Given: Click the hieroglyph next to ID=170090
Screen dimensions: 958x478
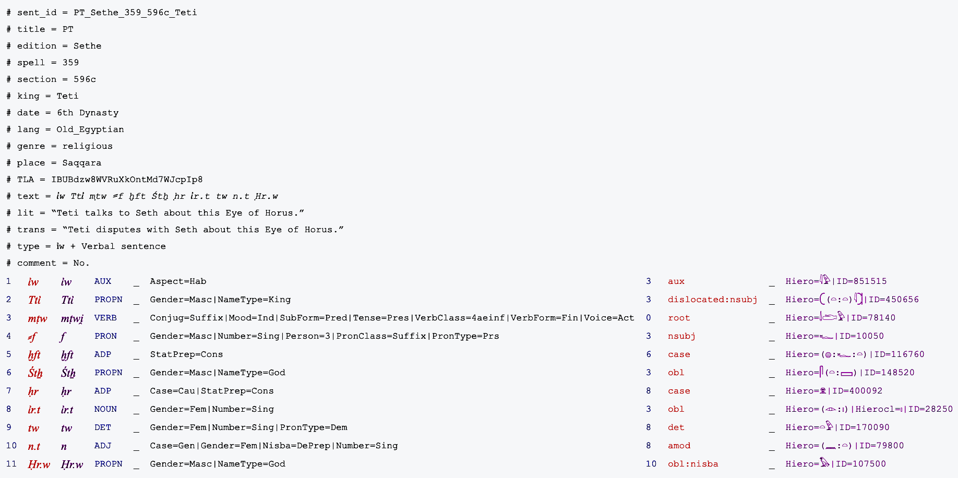Looking at the screenshot, I should 826,426.
